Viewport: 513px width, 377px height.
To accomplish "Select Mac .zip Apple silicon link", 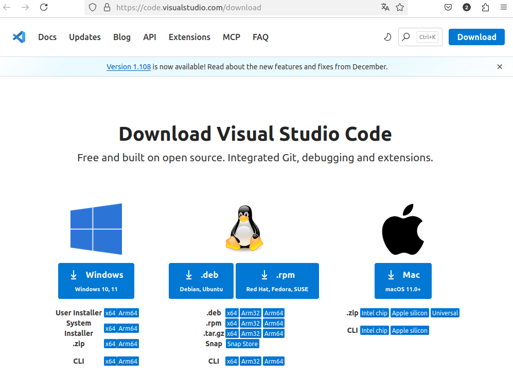I will pyautogui.click(x=410, y=313).
